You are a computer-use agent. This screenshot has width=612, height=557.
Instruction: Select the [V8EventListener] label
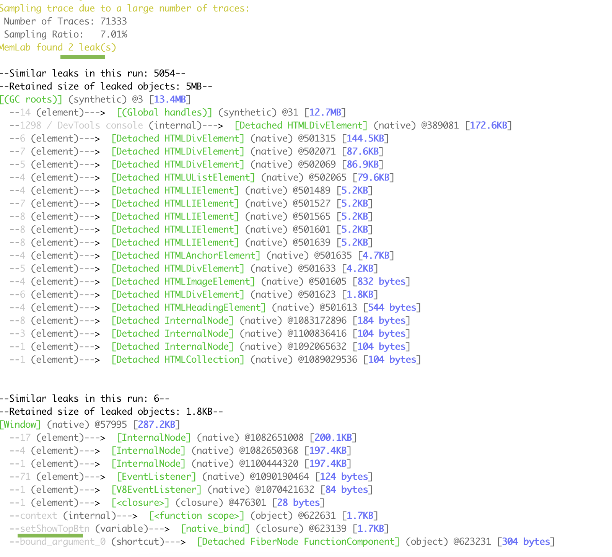[156, 490]
